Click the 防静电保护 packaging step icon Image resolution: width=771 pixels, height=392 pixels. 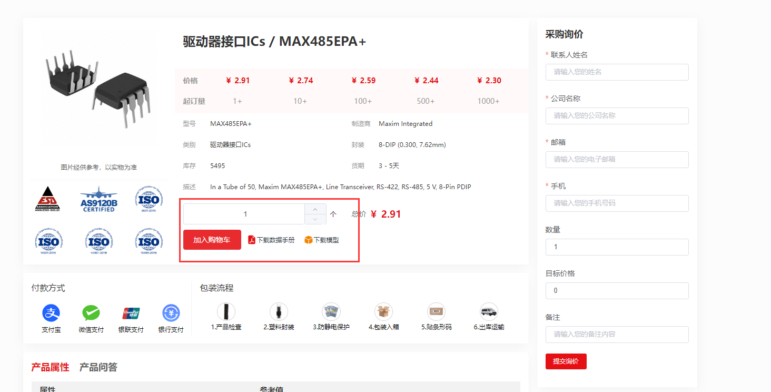point(331,311)
